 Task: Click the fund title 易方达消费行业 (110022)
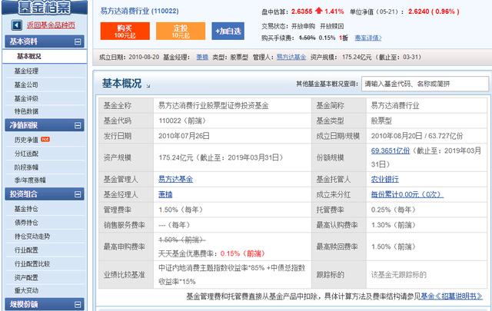(x=140, y=11)
